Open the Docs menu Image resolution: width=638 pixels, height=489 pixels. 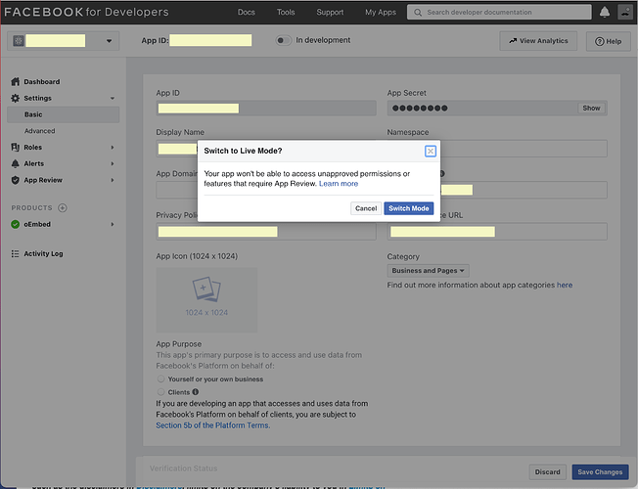click(247, 12)
